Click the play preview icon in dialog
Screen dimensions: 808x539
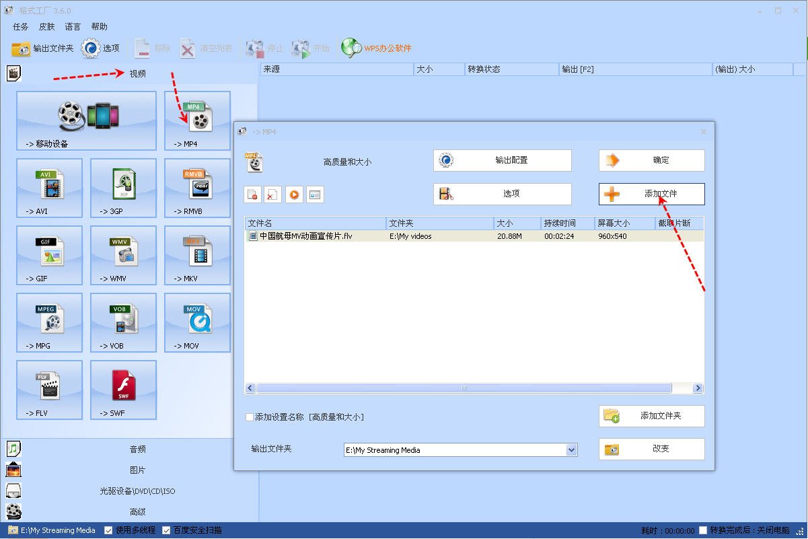[294, 194]
